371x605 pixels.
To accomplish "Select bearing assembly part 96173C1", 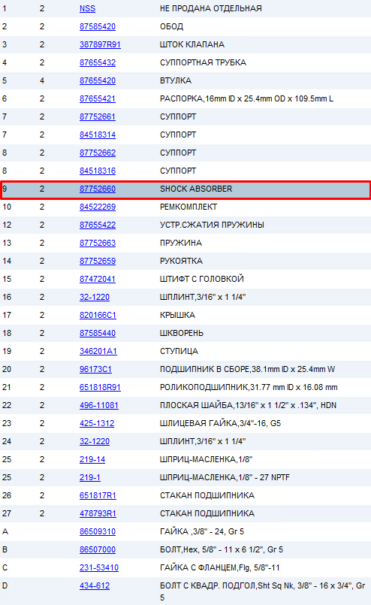I will 95,369.
